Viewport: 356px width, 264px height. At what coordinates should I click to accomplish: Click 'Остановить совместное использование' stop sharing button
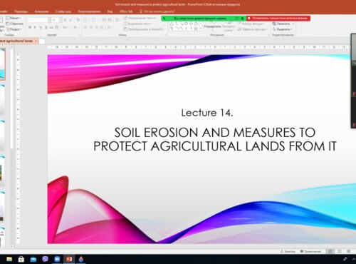tap(278, 18)
